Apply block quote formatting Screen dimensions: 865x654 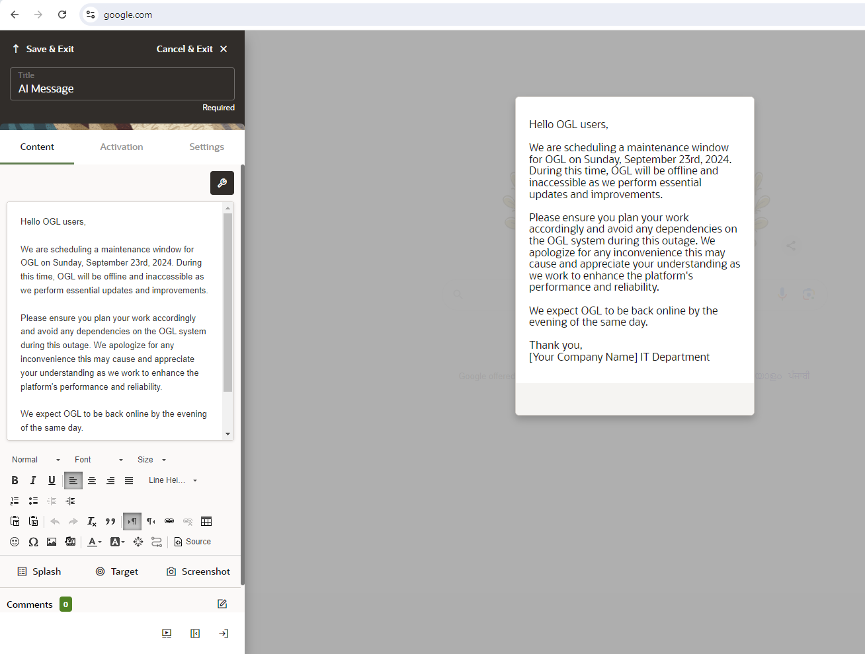tap(110, 521)
